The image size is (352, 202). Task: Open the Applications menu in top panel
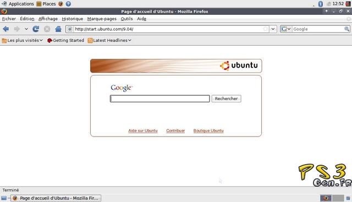coord(18,4)
